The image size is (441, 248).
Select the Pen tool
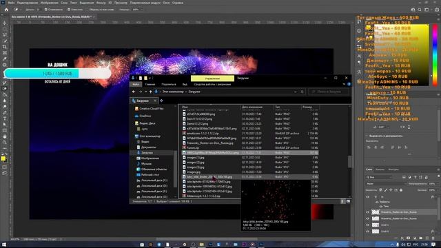[5, 112]
